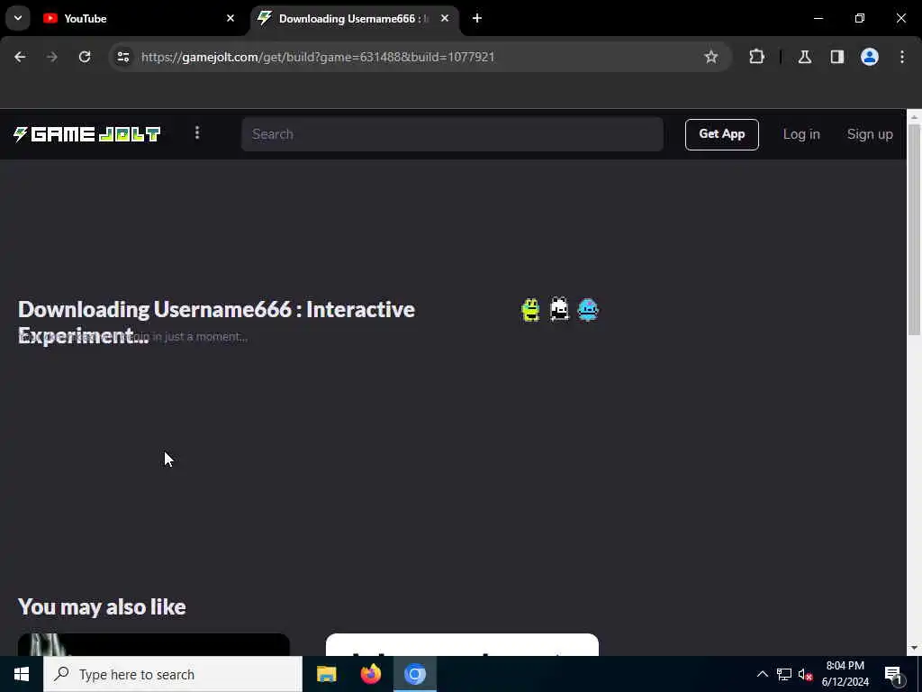The width and height of the screenshot is (922, 692).
Task: Open File Explorer from taskbar
Action: (326, 674)
